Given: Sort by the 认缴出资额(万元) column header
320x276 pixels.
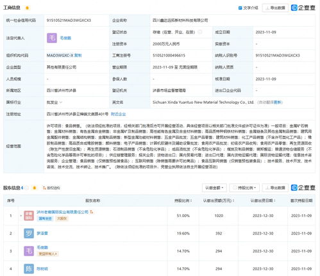Looking at the screenshot, I should 219,200.
